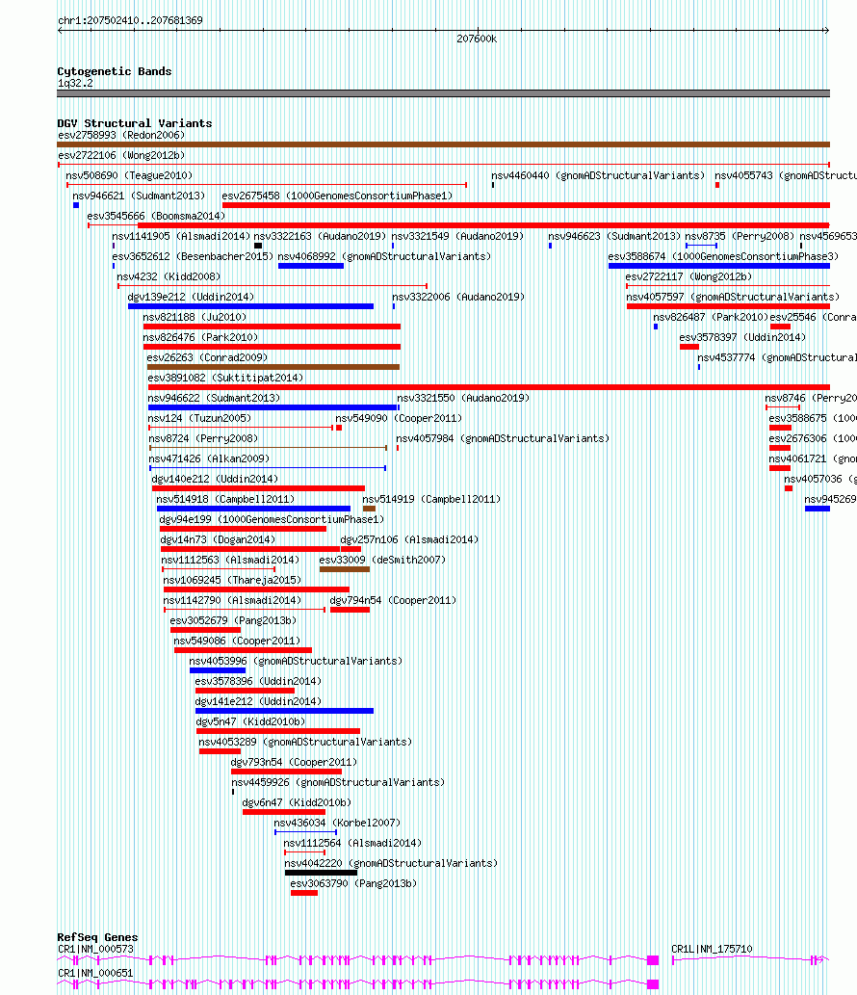
Task: Click nsv826476 (Park2010) label
Action: [200, 338]
